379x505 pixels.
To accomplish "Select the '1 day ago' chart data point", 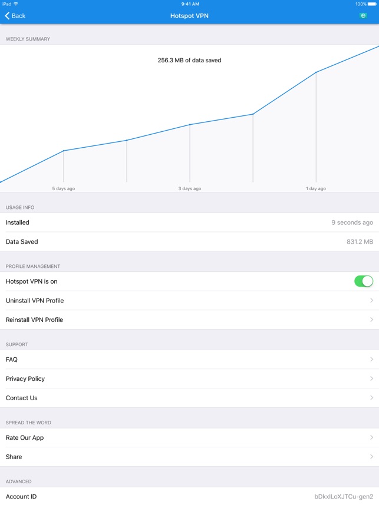I will 316,72.
